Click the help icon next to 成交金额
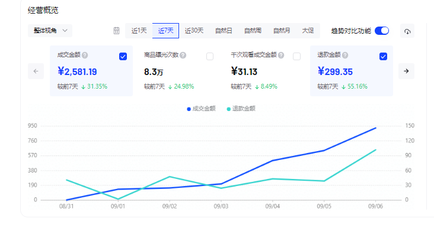The width and height of the screenshot is (434, 225). tap(85, 55)
